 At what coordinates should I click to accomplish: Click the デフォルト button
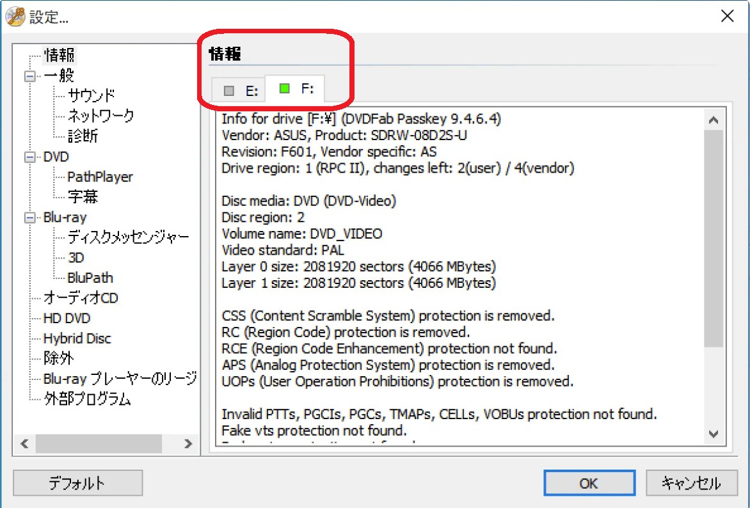click(77, 482)
